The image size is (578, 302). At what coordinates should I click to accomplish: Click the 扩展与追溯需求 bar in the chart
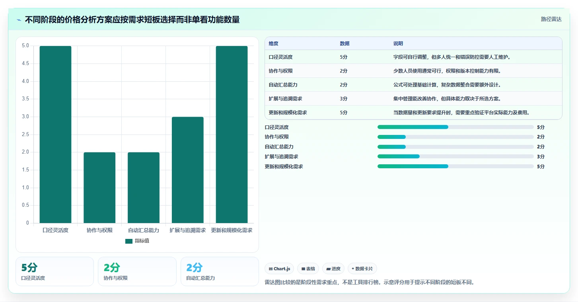[x=188, y=170]
